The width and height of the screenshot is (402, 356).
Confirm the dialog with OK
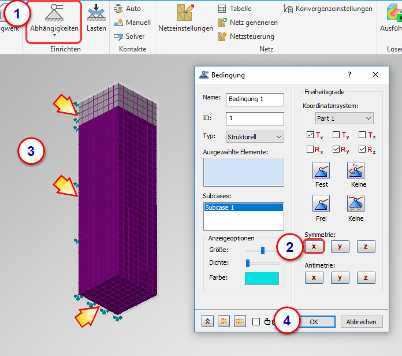314,322
